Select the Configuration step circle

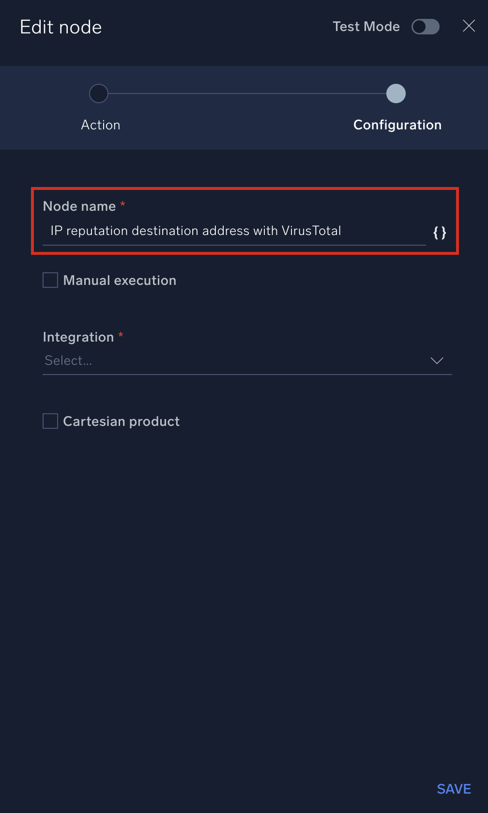[396, 94]
